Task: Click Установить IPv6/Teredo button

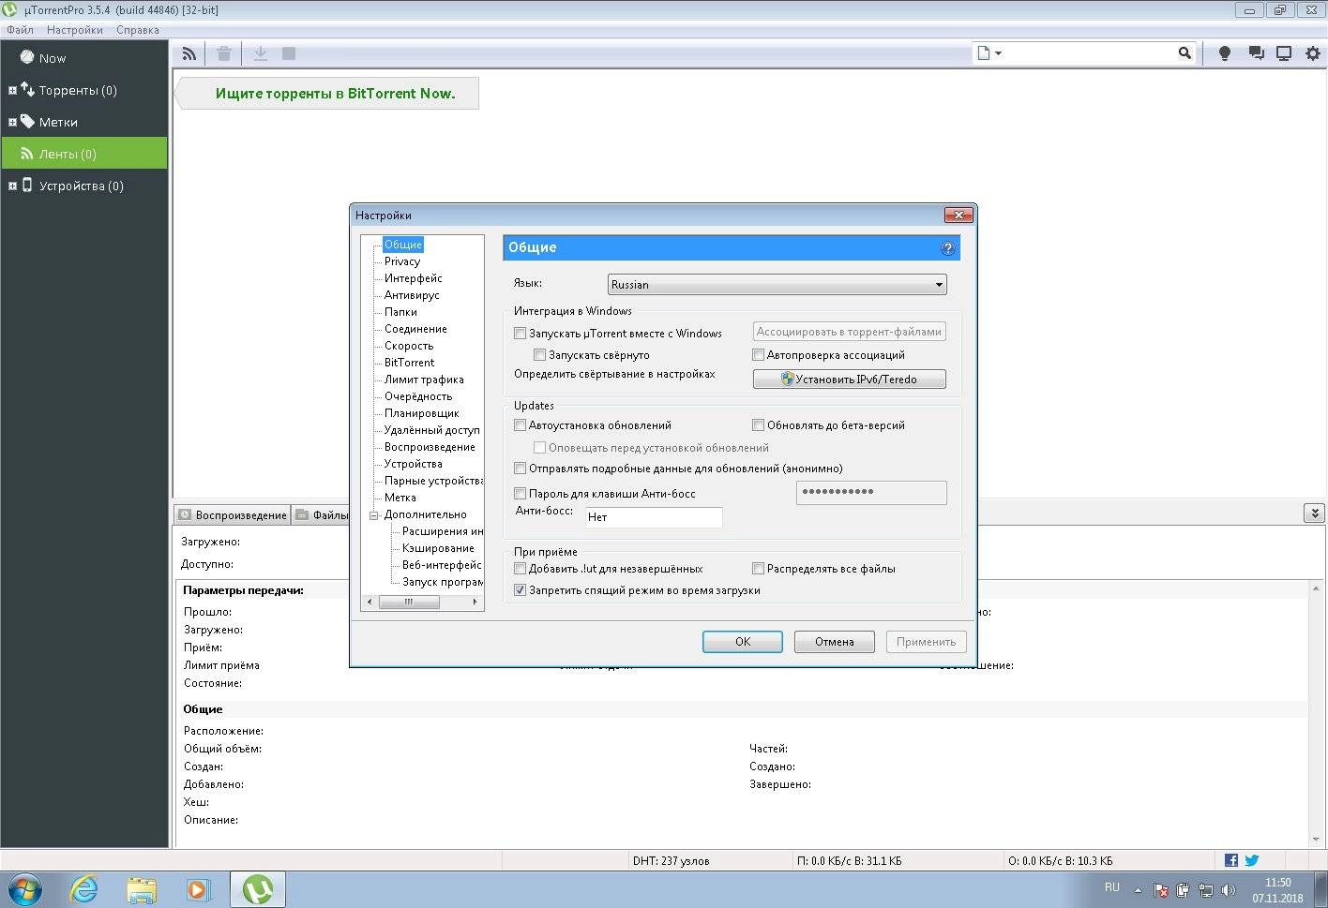Action: 850,380
